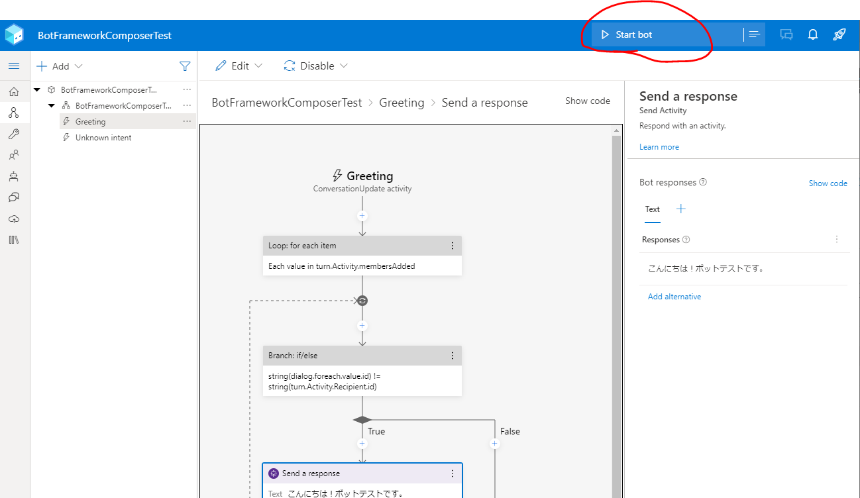Open the Branch: if/else node menu
This screenshot has height=498, width=860.
[453, 356]
